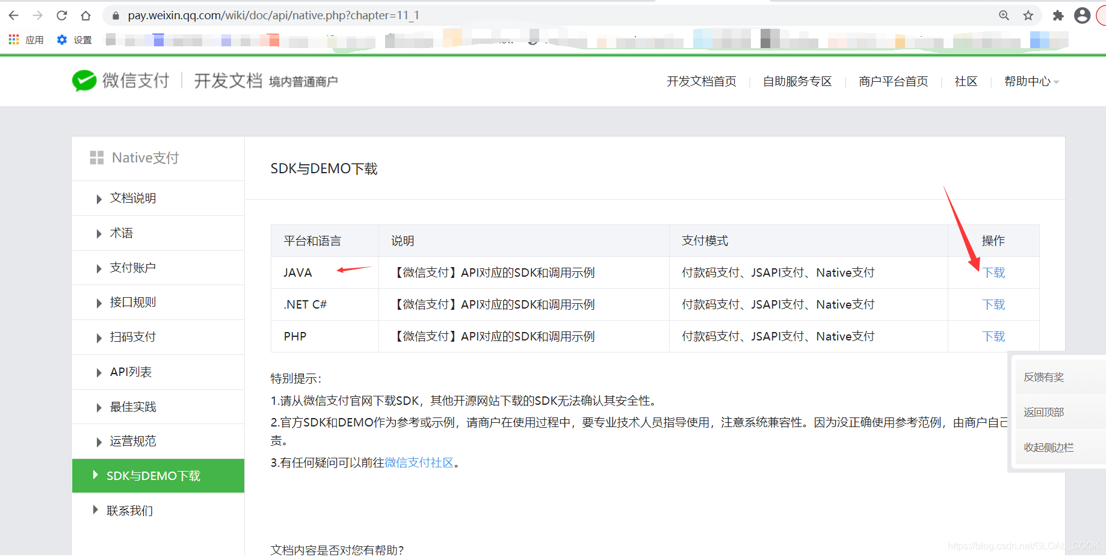Expand the 术语 sidebar section
The image size is (1106, 557).
[x=158, y=233]
